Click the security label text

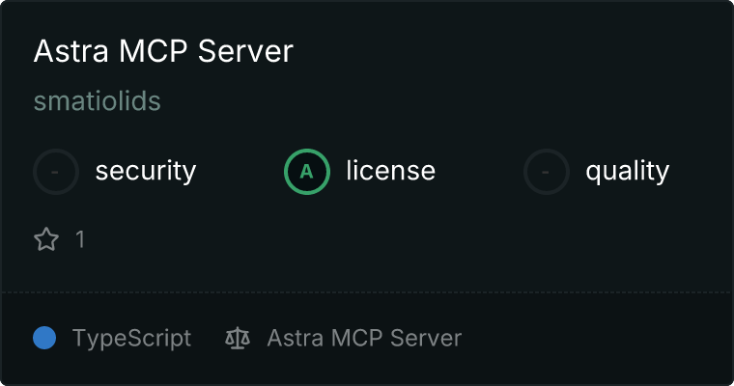(145, 172)
